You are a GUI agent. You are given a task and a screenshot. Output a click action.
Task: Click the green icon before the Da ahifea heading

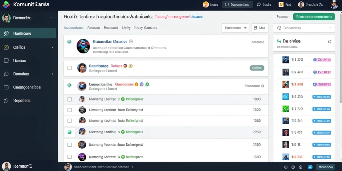(x=279, y=41)
